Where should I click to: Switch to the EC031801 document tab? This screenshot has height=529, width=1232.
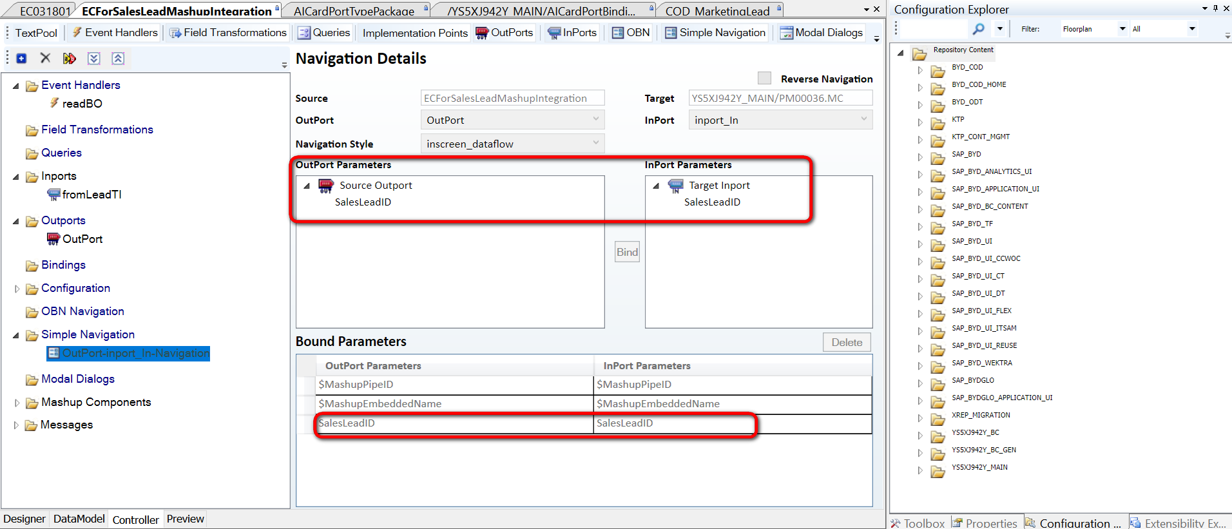click(45, 11)
